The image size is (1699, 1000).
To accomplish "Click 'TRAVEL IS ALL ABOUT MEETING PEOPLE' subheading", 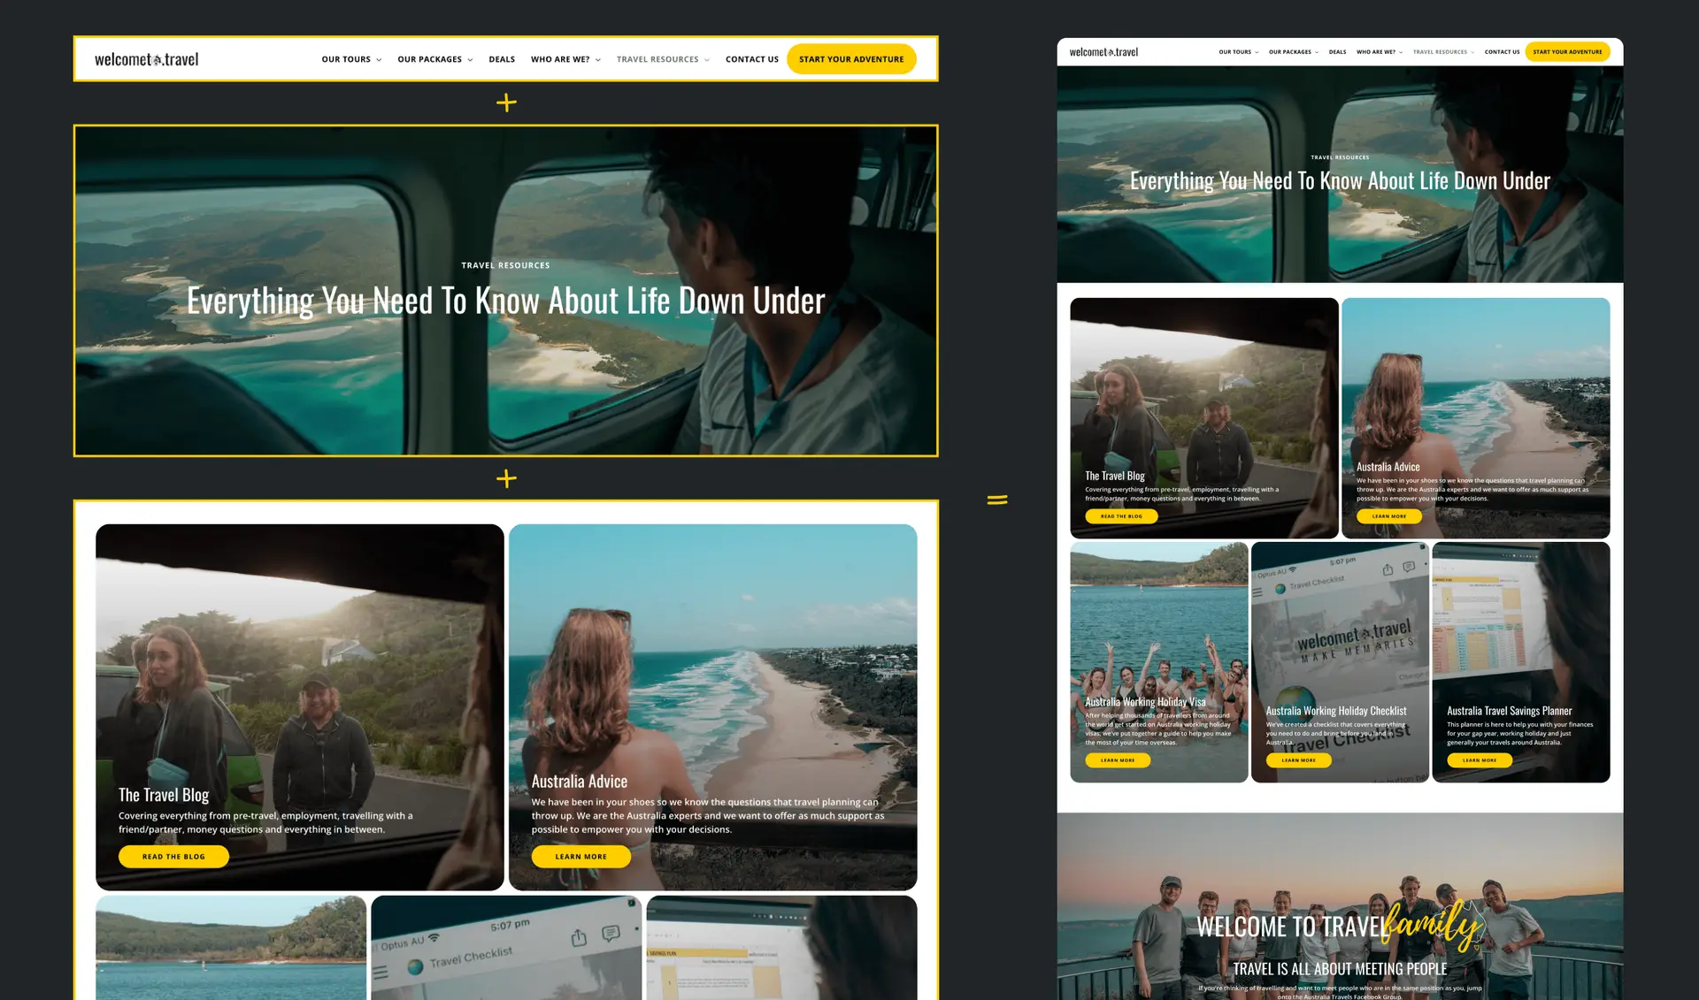I will click(x=1340, y=969).
